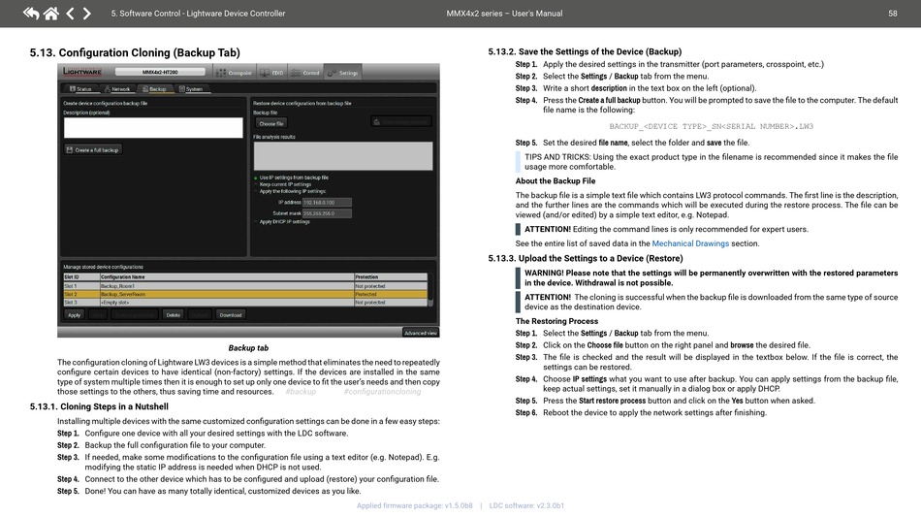Click the Slot ID column header
Screen dimensions: 921x517
81,276
